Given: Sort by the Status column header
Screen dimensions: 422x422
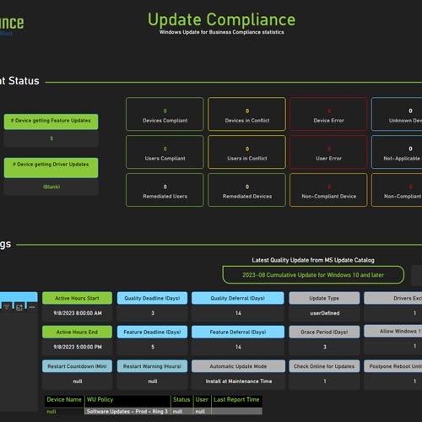Looking at the screenshot, I should click(181, 400).
